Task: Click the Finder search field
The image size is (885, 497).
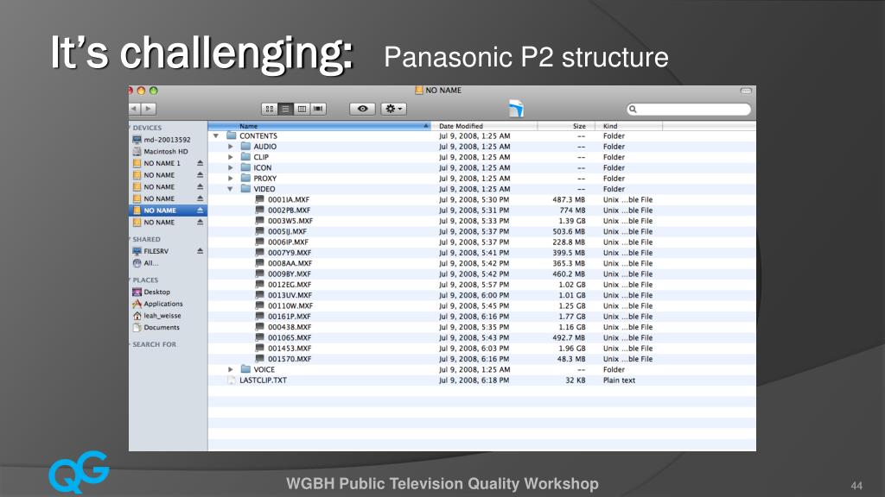Action: click(x=689, y=109)
